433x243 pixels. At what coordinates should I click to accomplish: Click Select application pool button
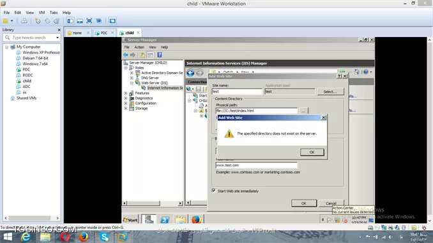330,92
